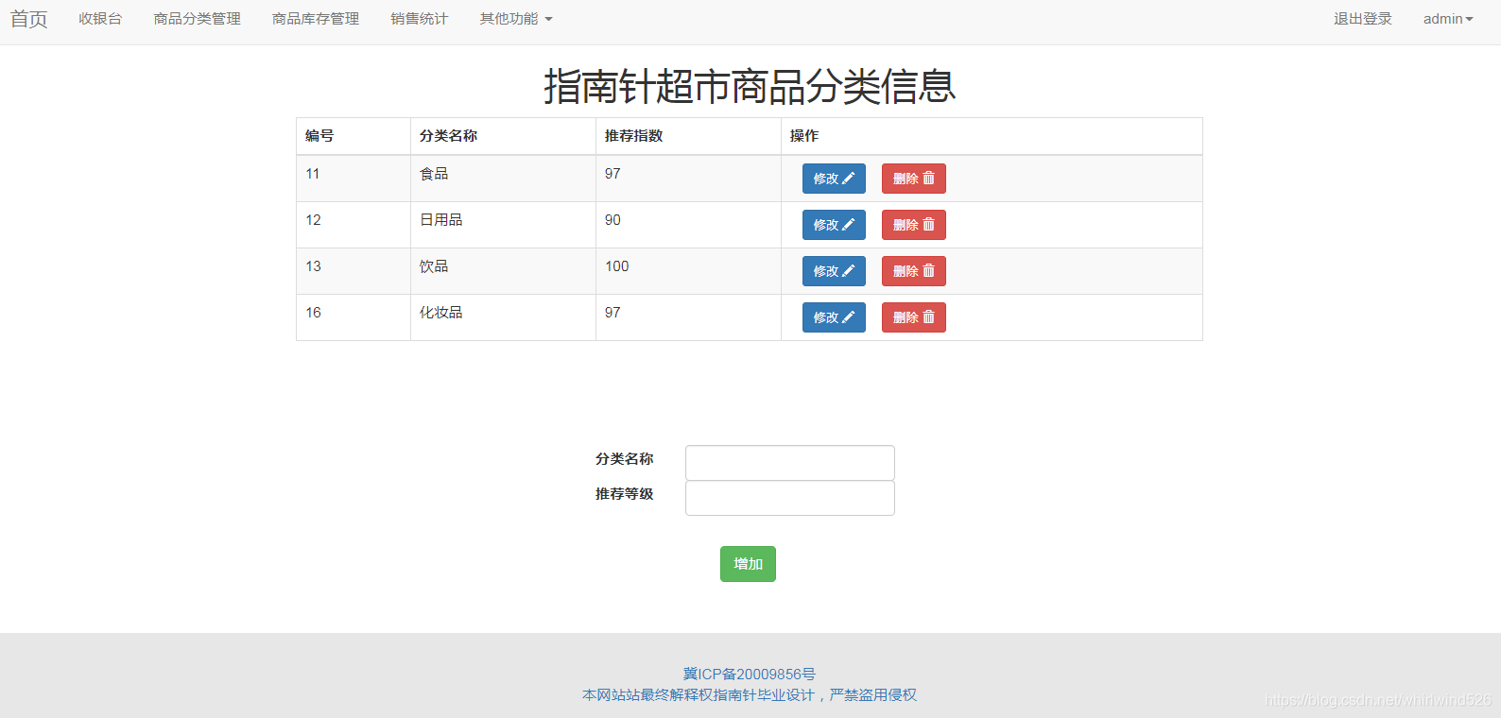
Task: Open 商品分类管理 menu item
Action: coord(198,19)
